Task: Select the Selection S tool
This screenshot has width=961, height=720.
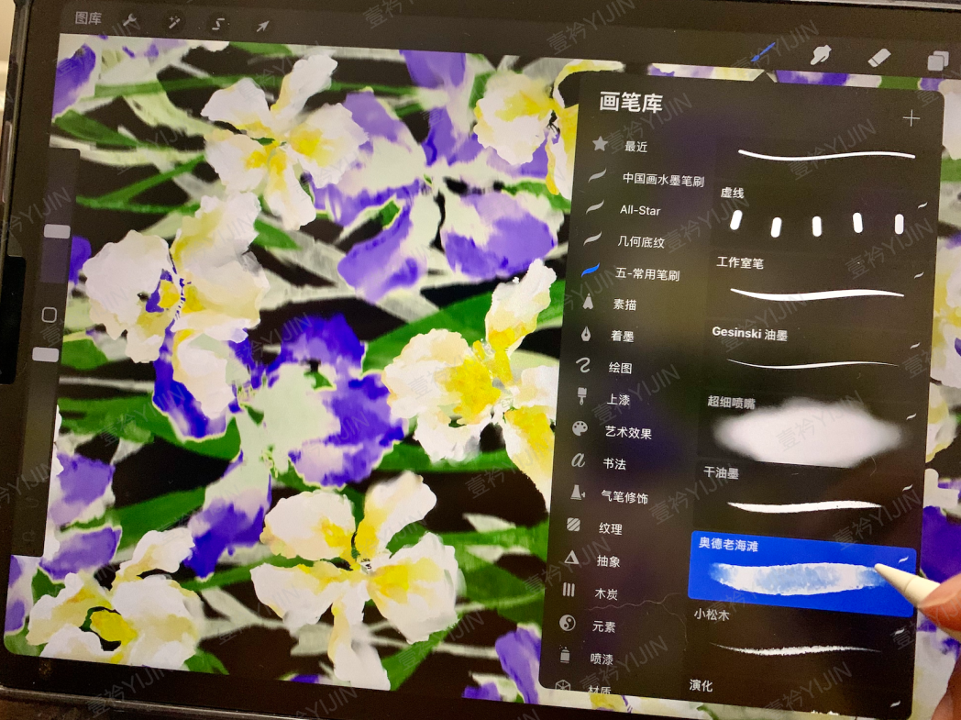Action: pos(218,25)
